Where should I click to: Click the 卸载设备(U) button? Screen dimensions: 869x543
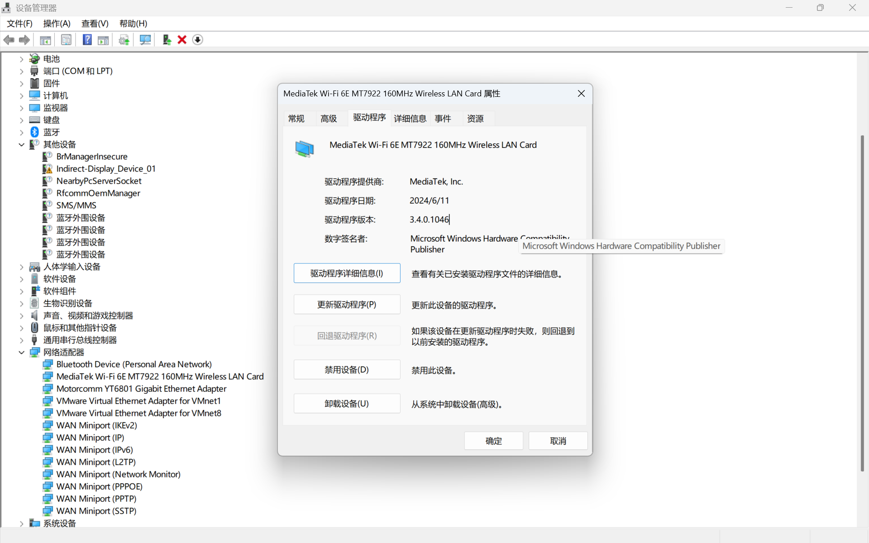pyautogui.click(x=347, y=404)
